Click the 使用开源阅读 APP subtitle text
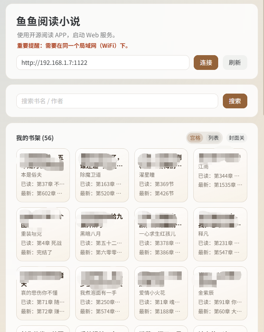Viewport: 264px width, 332px height. [66, 35]
